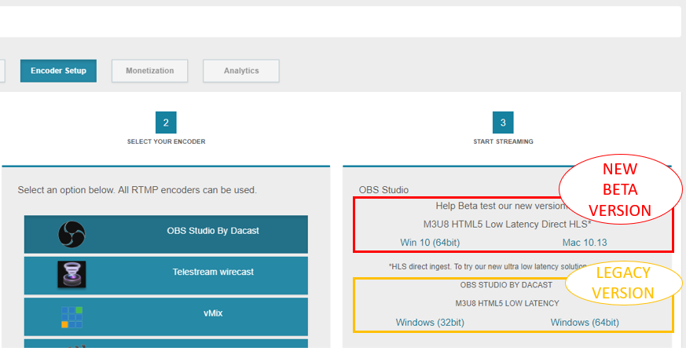This screenshot has width=686, height=362.
Task: Click 'OBS STUDIO BY DACAST' legacy heading
Action: [506, 285]
